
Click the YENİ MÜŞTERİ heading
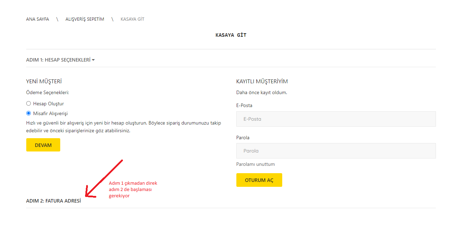point(44,81)
